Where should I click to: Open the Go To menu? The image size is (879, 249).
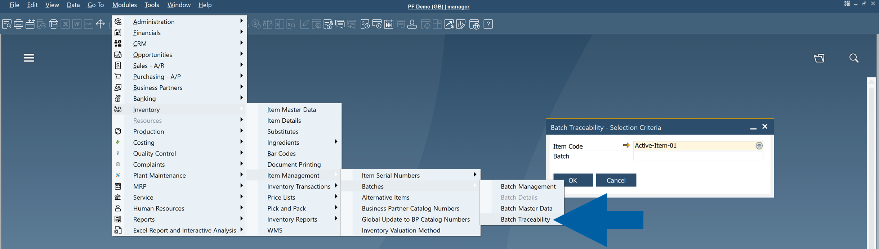coord(95,5)
